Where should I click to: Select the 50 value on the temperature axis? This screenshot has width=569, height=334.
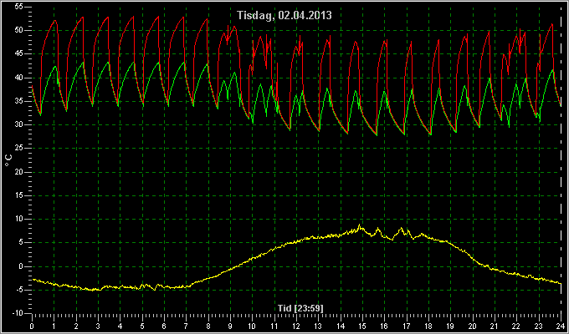click(19, 30)
